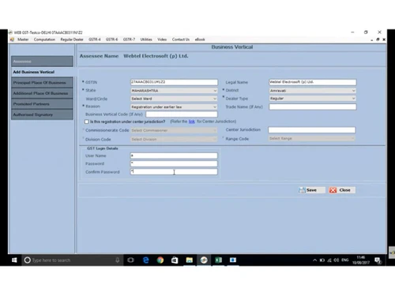Open the Video menu
Image resolution: width=395 pixels, height=296 pixels.
point(162,39)
